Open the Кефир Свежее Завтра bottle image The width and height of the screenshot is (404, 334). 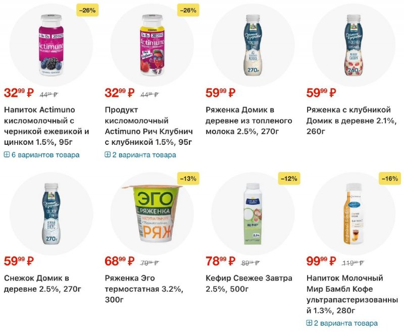(x=252, y=212)
